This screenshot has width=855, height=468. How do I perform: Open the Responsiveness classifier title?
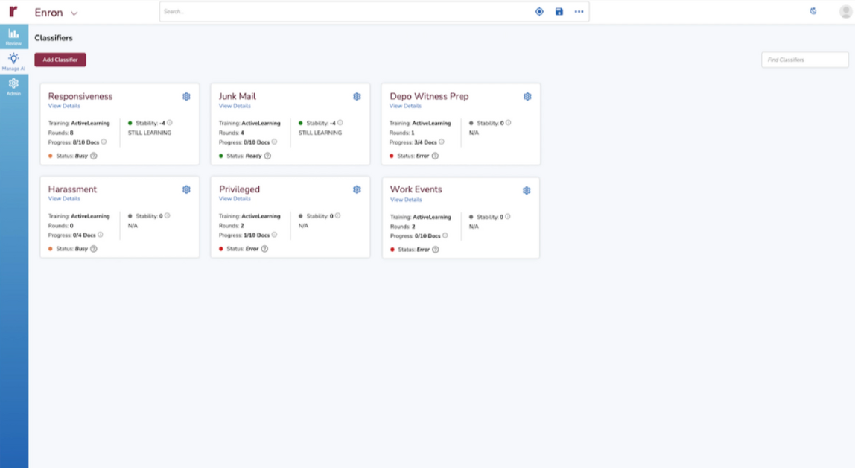point(80,97)
